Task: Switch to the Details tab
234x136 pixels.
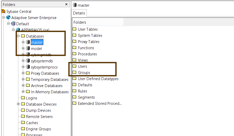Action: pos(79,13)
